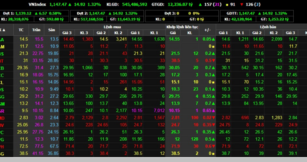Click Giá 2 header under Lệnh bán
Viewport: 307px width, 162px height.
[257, 33]
